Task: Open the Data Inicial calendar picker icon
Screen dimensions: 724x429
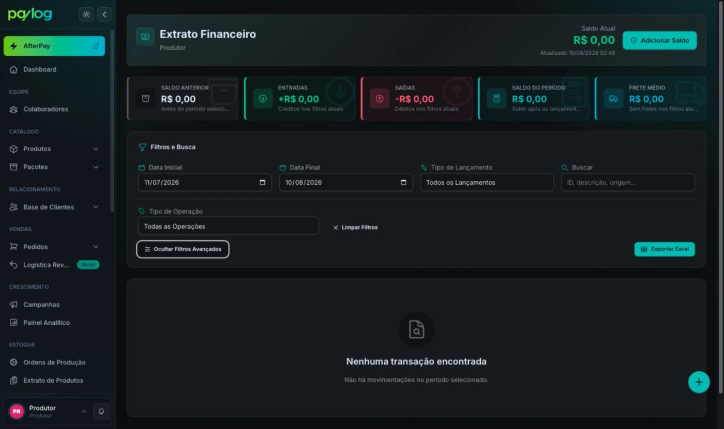Action: click(262, 182)
